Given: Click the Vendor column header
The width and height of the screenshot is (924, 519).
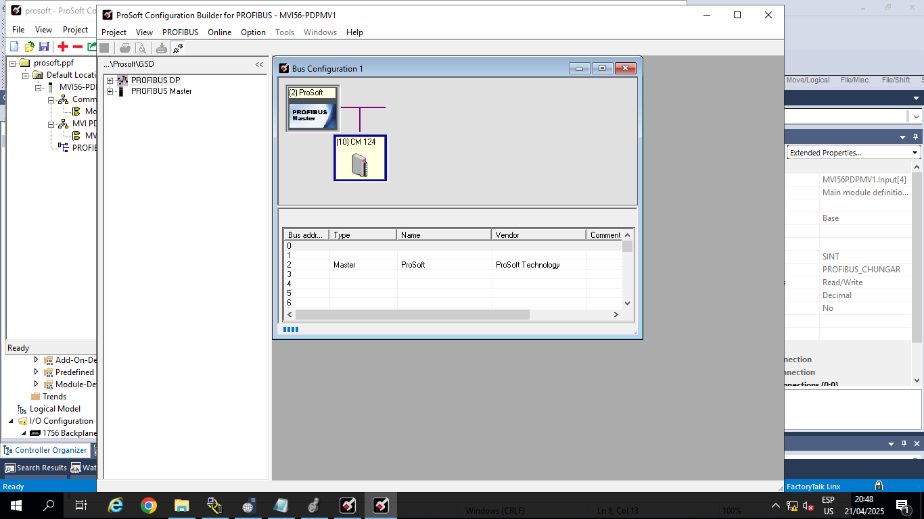Looking at the screenshot, I should pyautogui.click(x=538, y=235).
